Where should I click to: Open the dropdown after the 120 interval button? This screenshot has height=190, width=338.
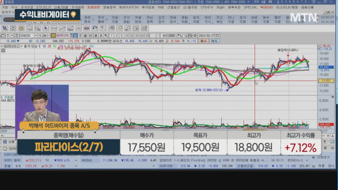click(158, 35)
